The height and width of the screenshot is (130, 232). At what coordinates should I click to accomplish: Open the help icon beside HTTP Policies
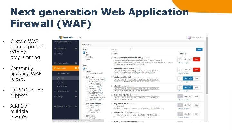(100, 100)
